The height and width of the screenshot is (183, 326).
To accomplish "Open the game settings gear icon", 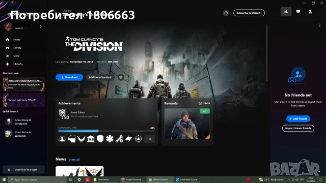I will 121,77.
